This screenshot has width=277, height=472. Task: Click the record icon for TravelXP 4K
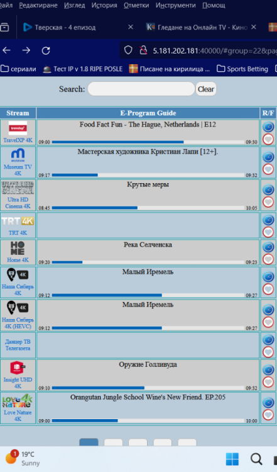click(268, 126)
